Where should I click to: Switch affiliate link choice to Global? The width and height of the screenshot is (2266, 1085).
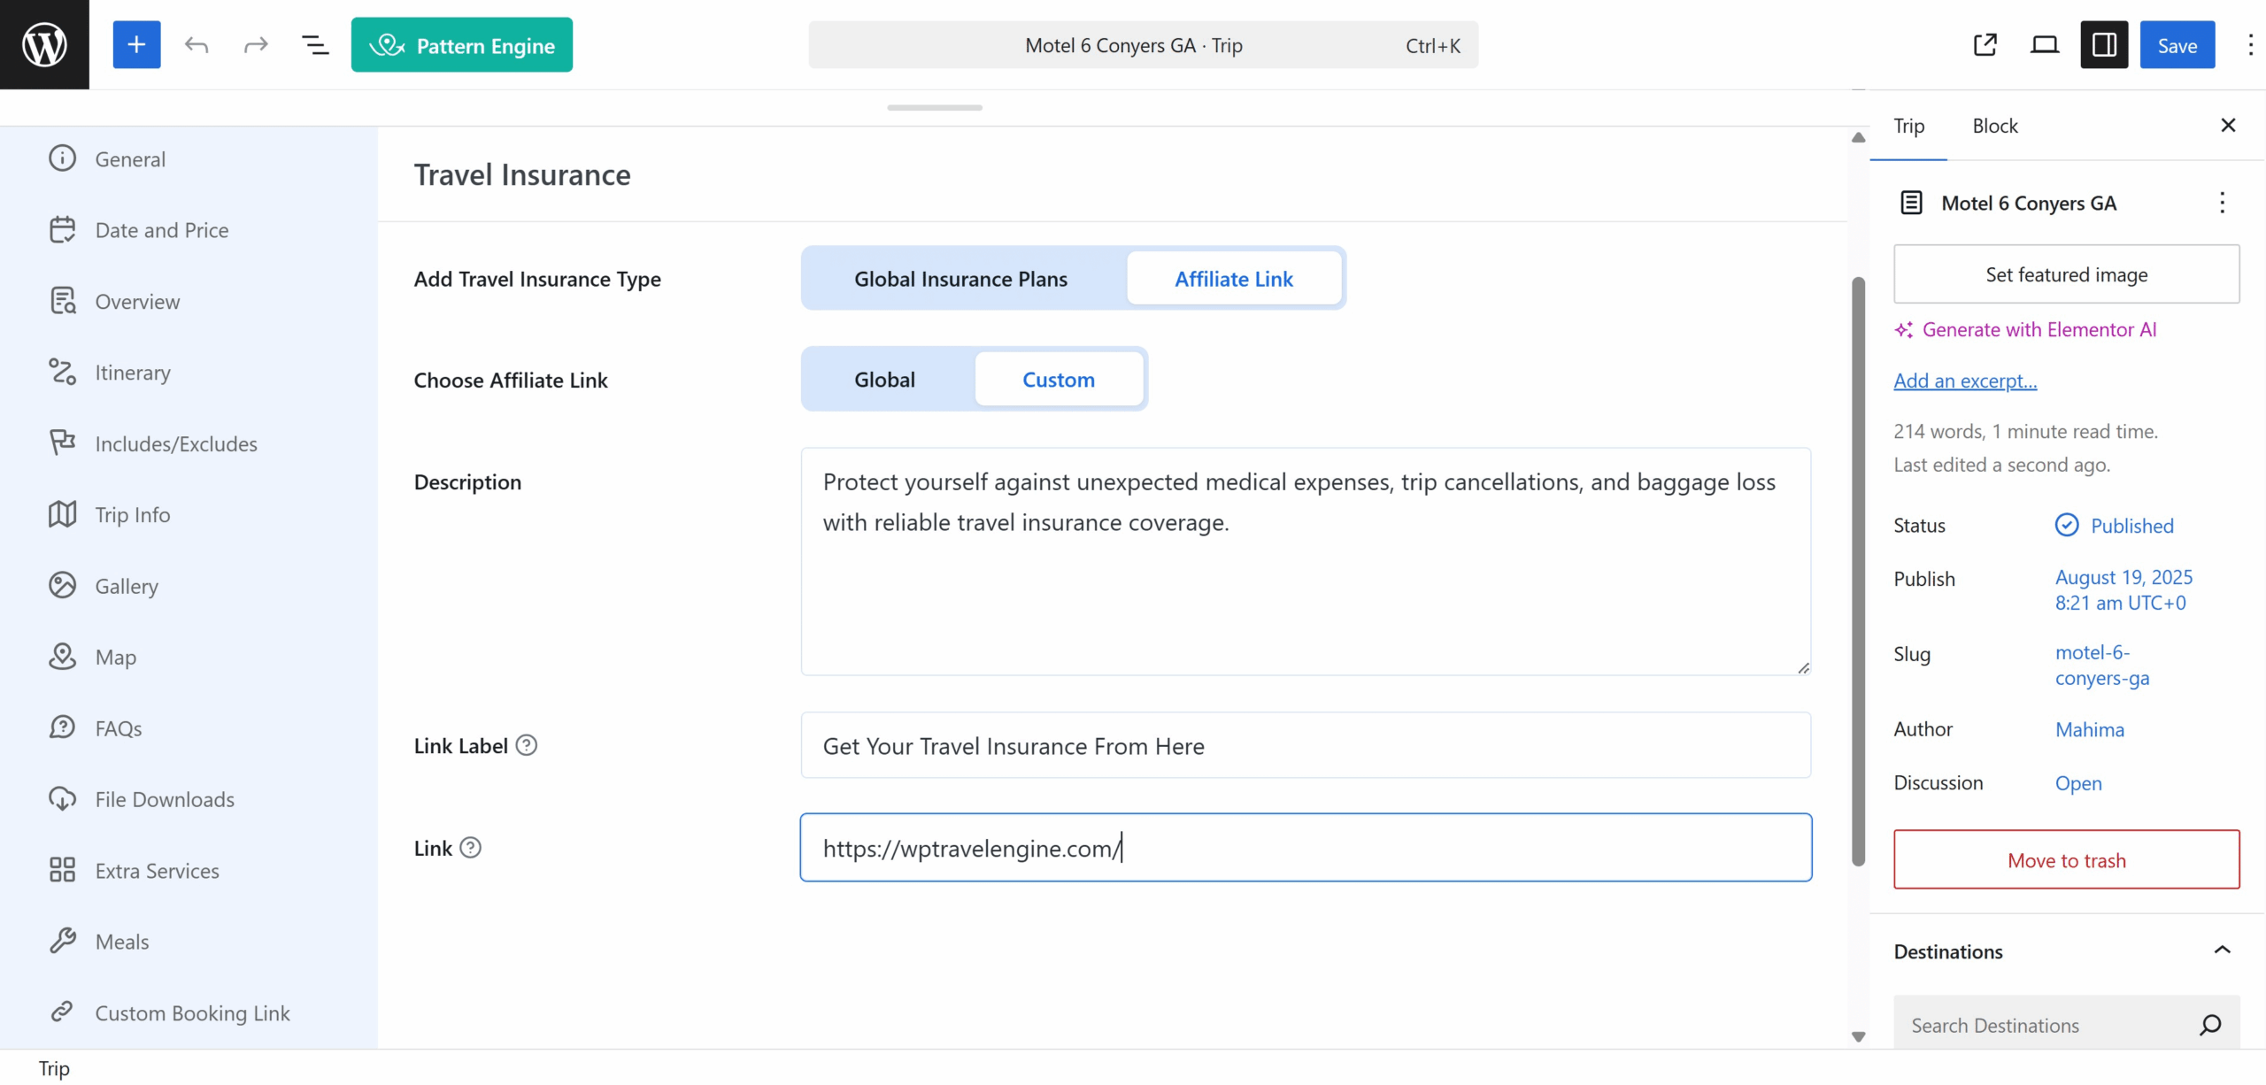point(884,380)
